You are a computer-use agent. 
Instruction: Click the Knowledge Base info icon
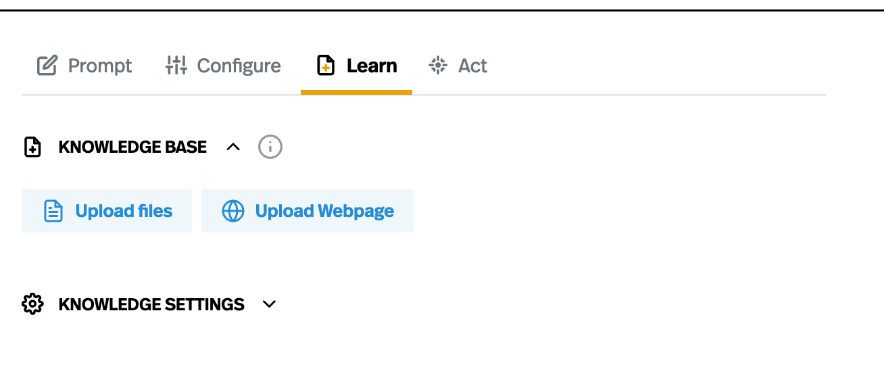click(x=270, y=147)
